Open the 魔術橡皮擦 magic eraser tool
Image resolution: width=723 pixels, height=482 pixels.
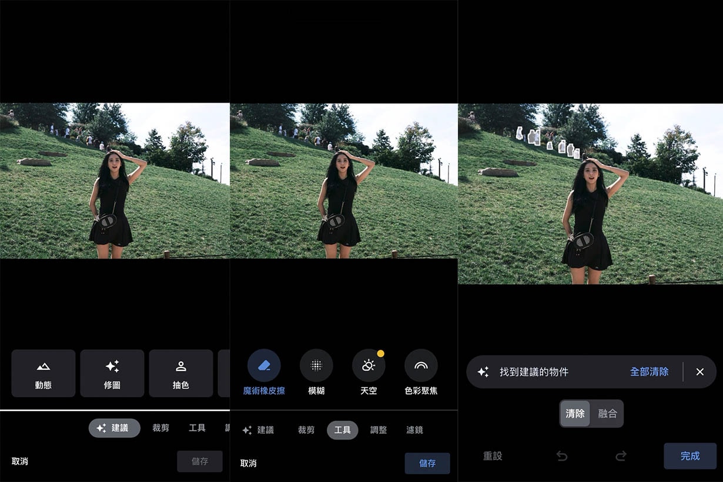pyautogui.click(x=264, y=371)
